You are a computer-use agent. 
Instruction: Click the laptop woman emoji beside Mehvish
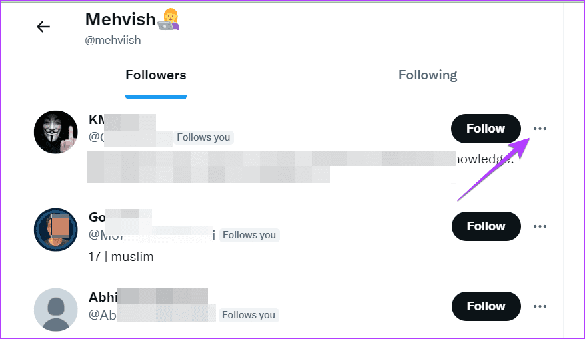[x=169, y=20]
